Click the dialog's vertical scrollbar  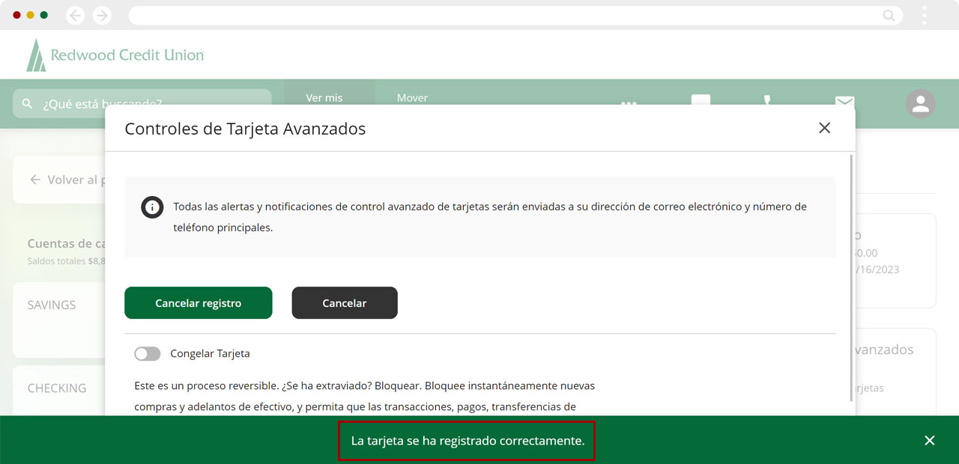(852, 269)
